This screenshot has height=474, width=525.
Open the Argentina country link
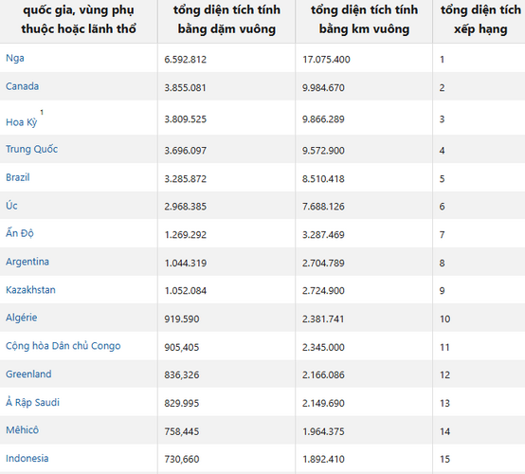pos(27,262)
